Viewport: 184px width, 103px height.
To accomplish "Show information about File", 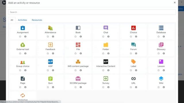I will point(81,54).
